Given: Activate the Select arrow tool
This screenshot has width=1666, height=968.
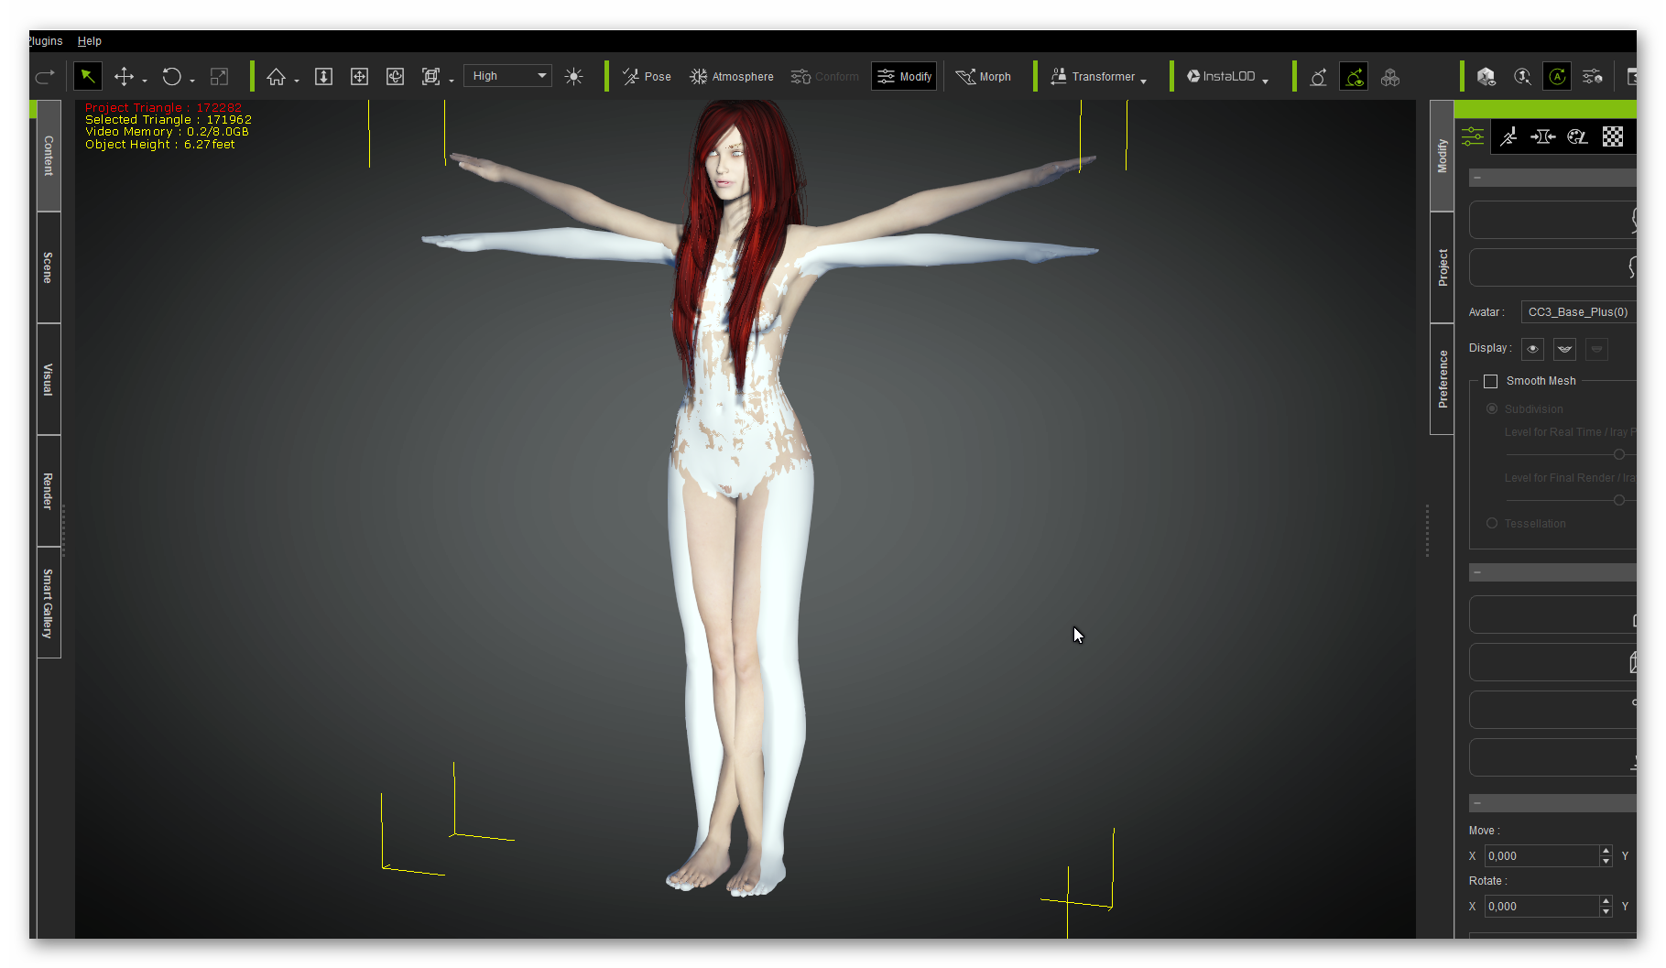Looking at the screenshot, I should 88,76.
